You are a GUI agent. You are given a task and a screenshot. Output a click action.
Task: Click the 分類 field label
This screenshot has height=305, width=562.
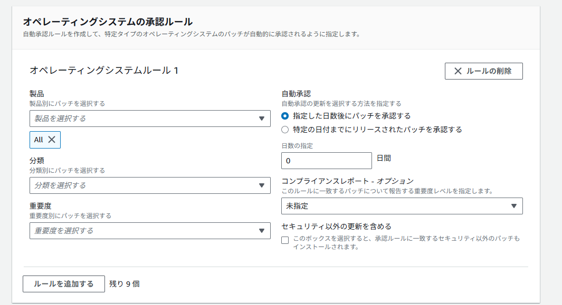point(37,161)
